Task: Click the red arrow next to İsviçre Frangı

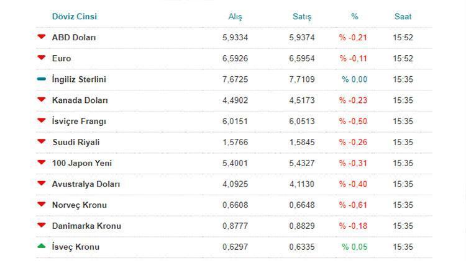Action: (42, 120)
